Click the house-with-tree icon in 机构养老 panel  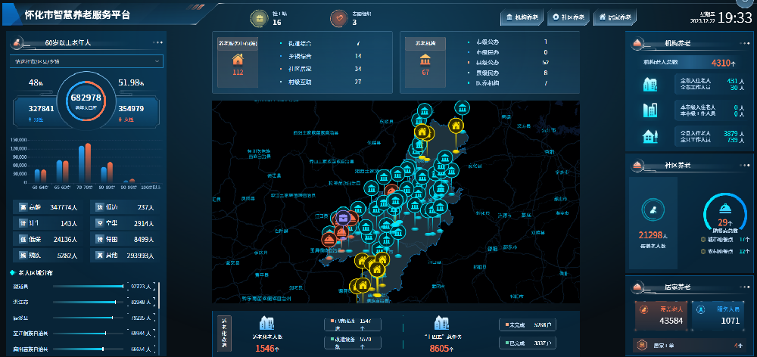[650, 137]
